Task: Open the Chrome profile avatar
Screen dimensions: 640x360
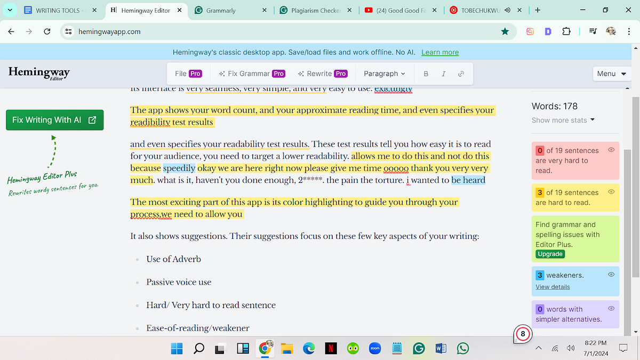Action: 611,31
